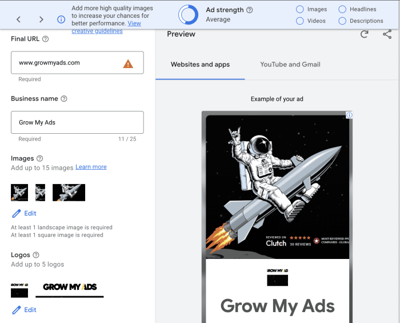Open the Learn more link for images

[91, 167]
